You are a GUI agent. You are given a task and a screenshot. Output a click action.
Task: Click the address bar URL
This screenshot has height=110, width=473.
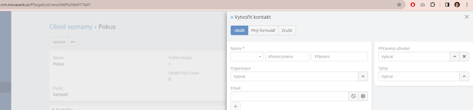[x=46, y=5]
